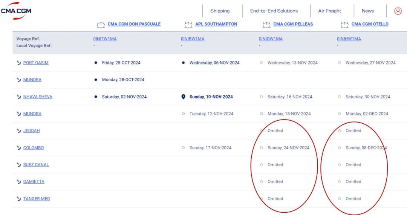The image size is (407, 215).
Task: Open the News menu
Action: pyautogui.click(x=368, y=11)
